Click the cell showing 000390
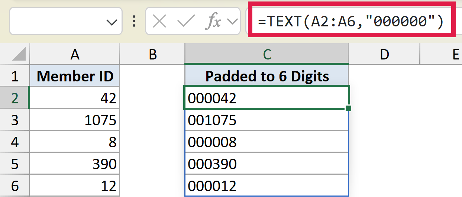The width and height of the screenshot is (462, 197). click(267, 164)
